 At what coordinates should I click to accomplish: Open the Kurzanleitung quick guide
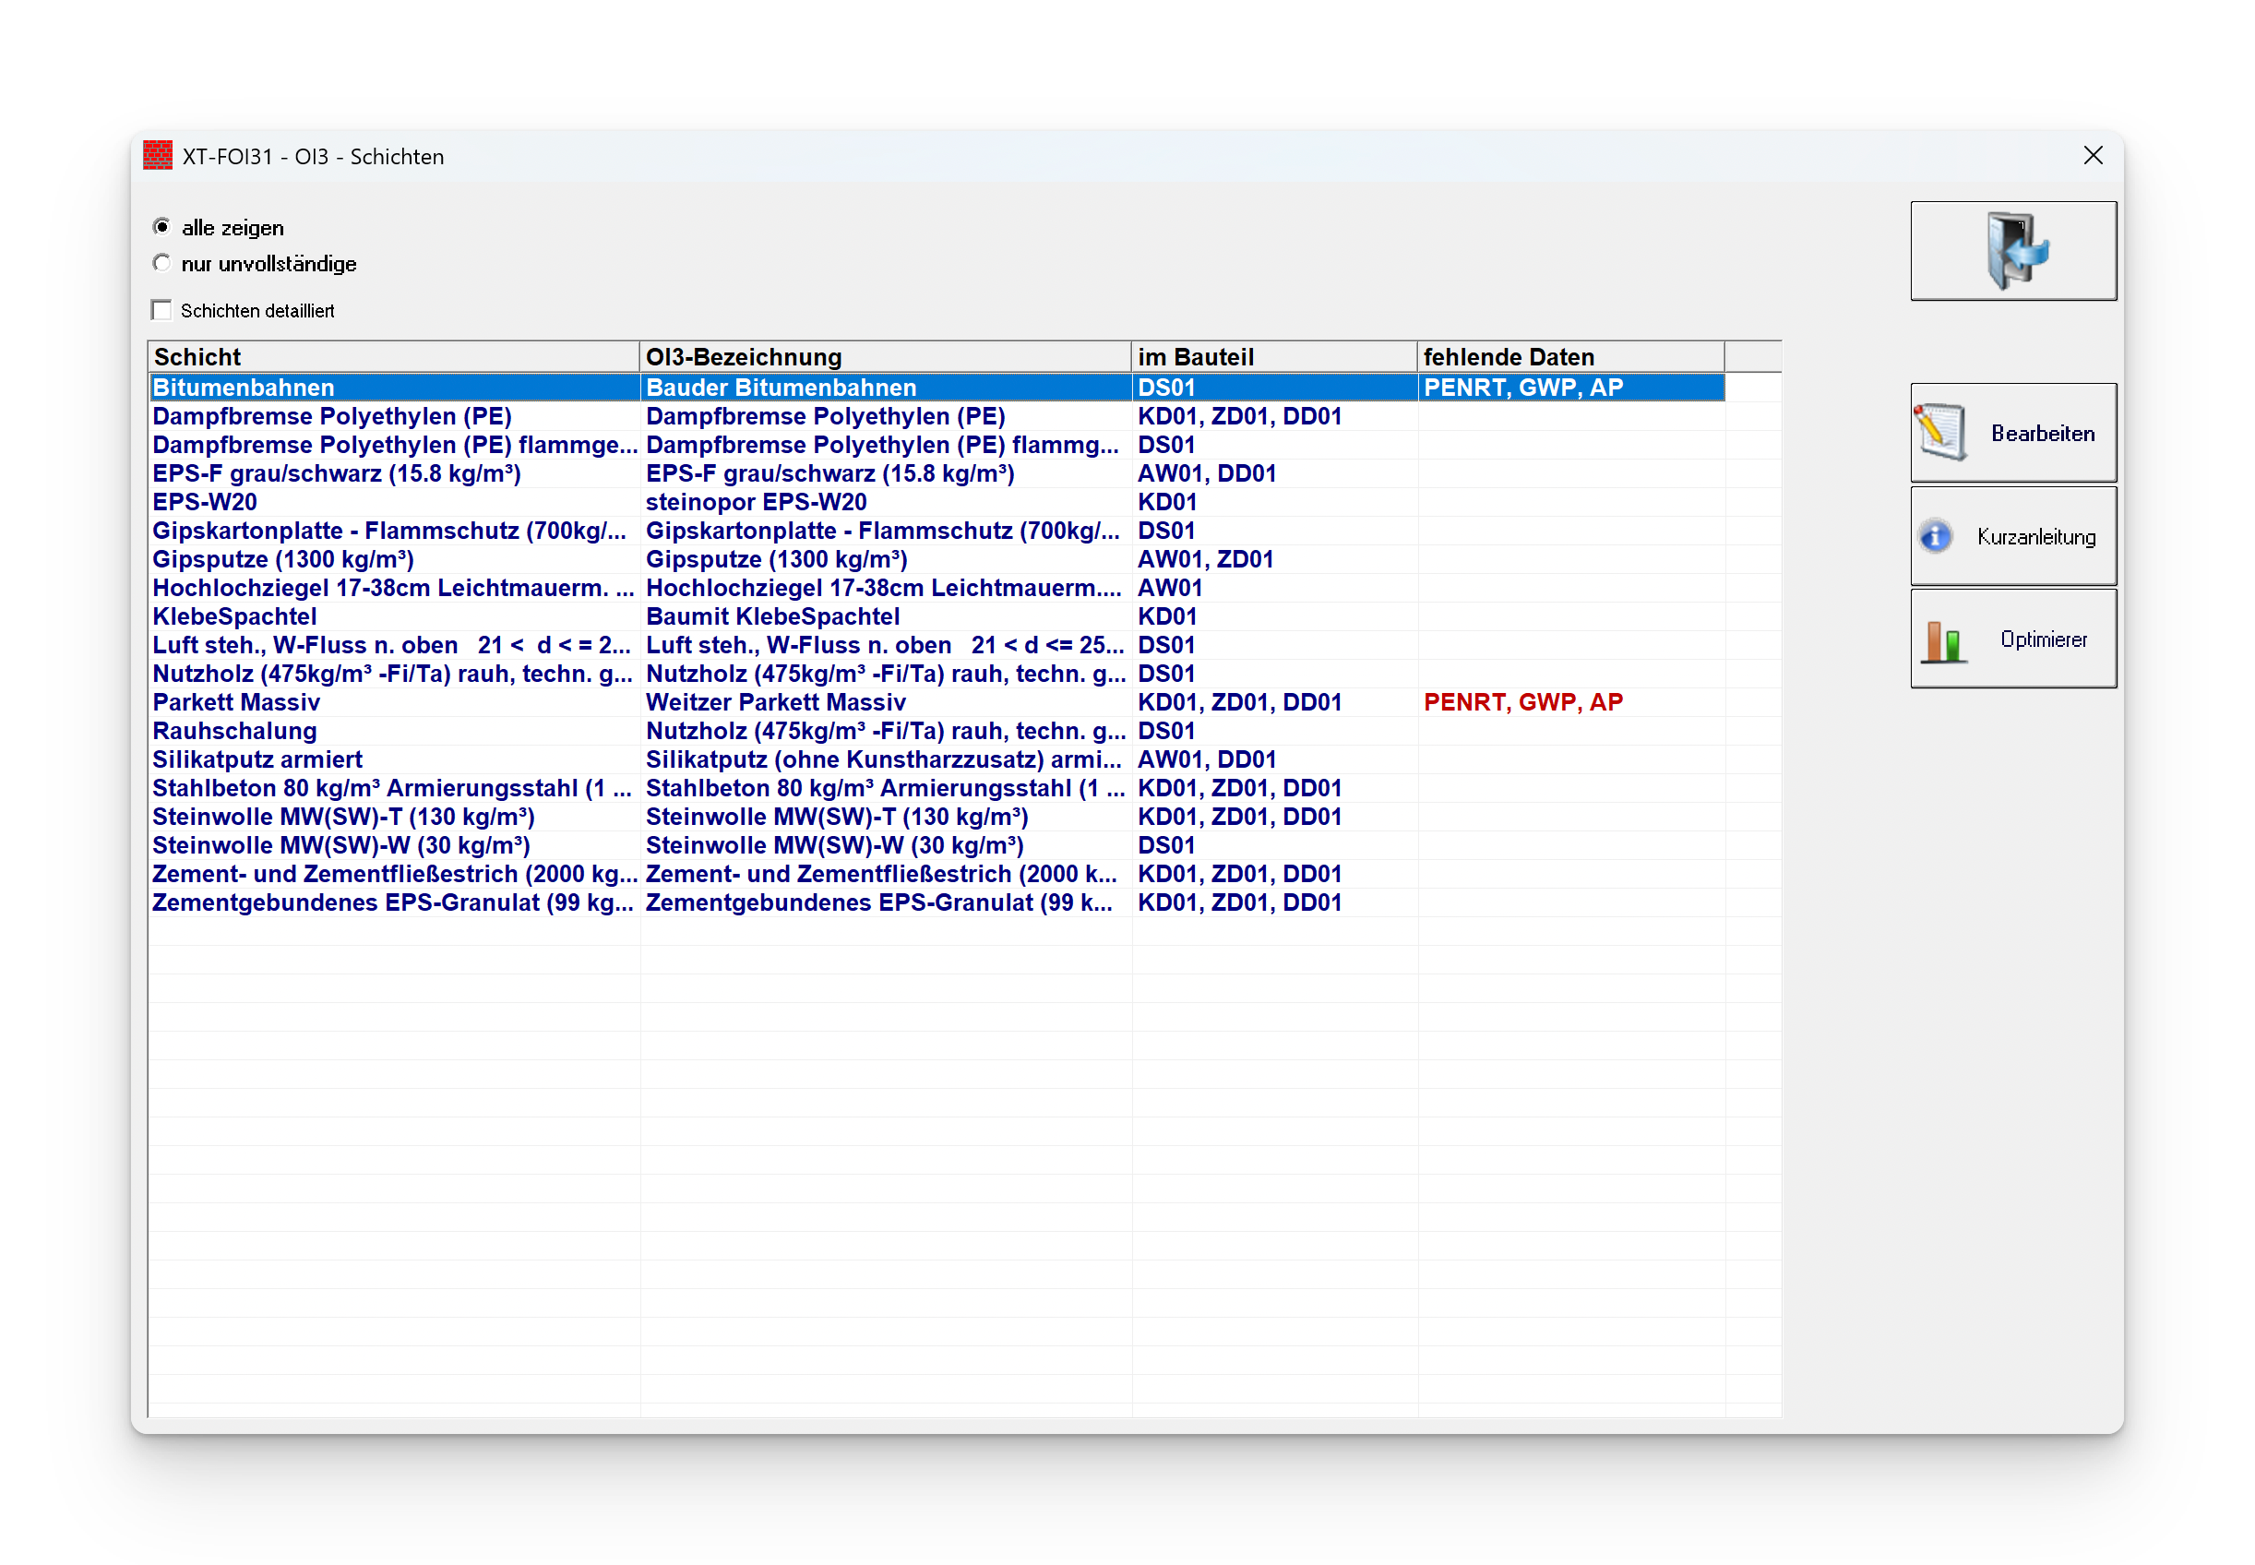tap(2034, 536)
